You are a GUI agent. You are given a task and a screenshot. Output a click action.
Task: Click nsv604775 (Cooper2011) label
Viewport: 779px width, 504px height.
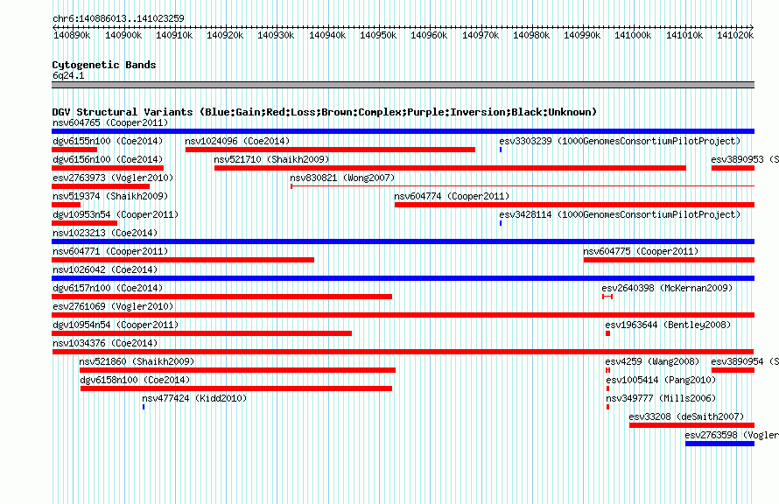[641, 251]
